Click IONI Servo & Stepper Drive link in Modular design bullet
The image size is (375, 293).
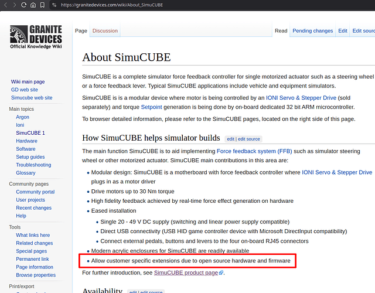coord(337,172)
